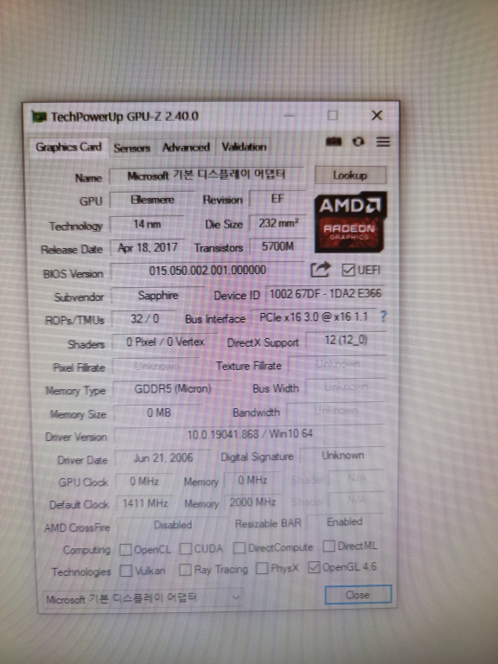Toggle the Vulkan checkbox
498x664 pixels.
pos(125,571)
